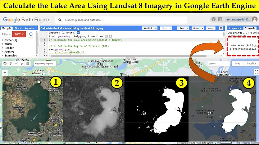Open the Reset dropdown arrow
Viewport: 259px width, 145px height.
pyautogui.click(x=202, y=28)
